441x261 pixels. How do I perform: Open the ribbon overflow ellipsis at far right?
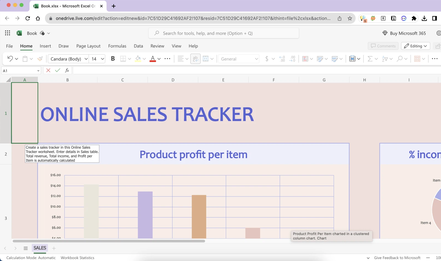(x=435, y=59)
